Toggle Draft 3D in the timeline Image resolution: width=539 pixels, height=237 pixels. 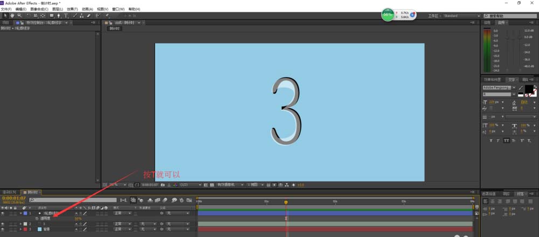pyautogui.click(x=141, y=200)
